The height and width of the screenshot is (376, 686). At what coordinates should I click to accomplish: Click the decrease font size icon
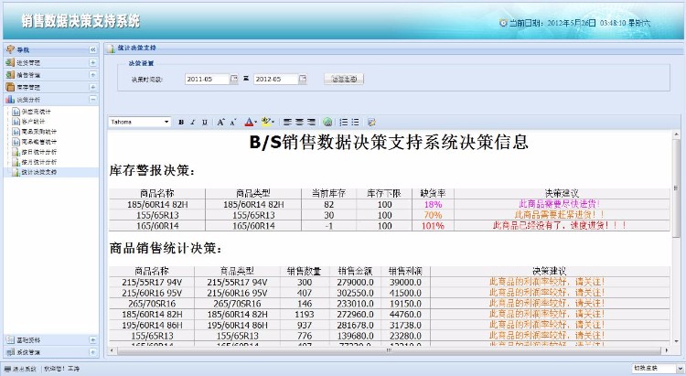[234, 122]
